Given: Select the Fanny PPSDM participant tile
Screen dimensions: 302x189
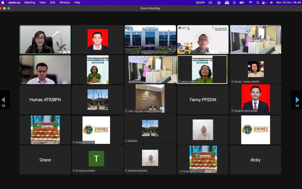Looking at the screenshot, I should coord(203,100).
